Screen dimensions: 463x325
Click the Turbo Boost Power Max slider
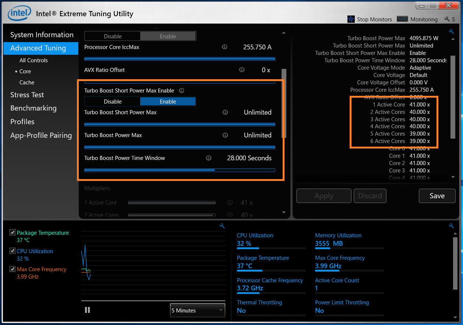click(180, 147)
